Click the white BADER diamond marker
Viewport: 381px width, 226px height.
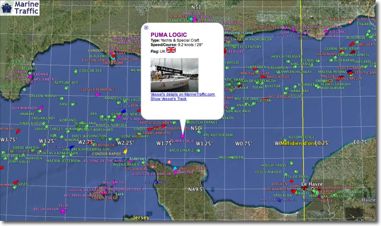pos(34,64)
